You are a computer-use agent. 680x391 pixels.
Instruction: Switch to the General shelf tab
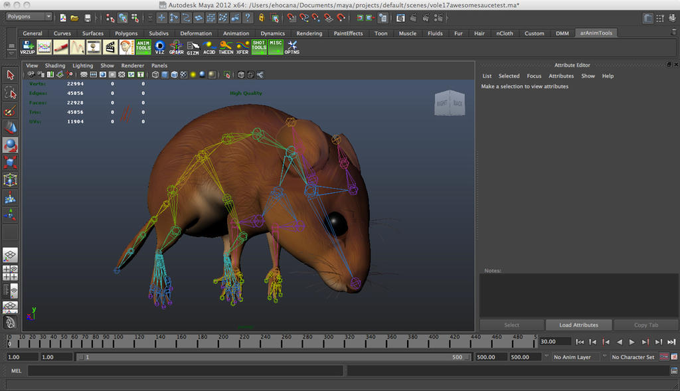(33, 33)
